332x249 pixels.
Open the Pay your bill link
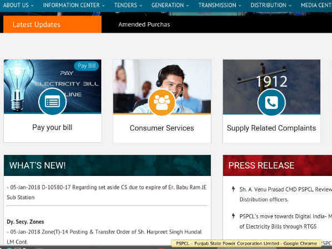pyautogui.click(x=53, y=127)
